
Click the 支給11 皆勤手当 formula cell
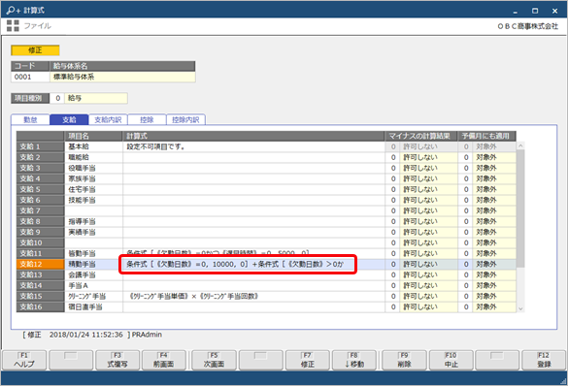253,253
